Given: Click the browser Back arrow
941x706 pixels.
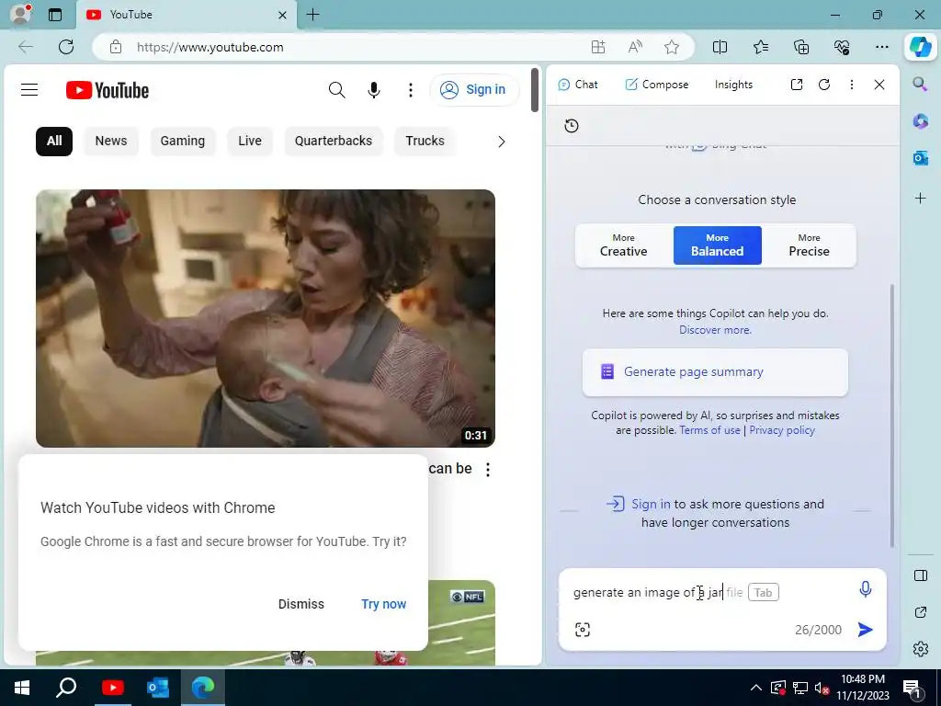Looking at the screenshot, I should pos(25,47).
